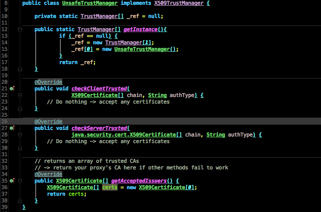Click the X509TrustManager interface name on line 8

[x=179, y=3]
